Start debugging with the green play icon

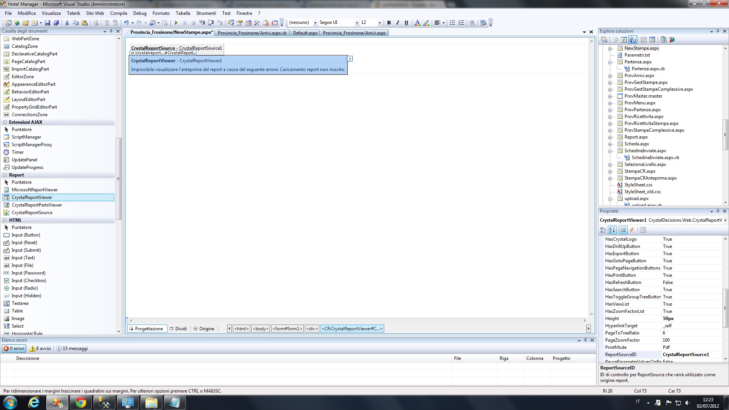pyautogui.click(x=176, y=23)
